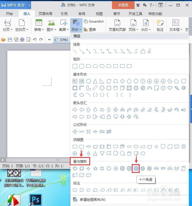This screenshot has height=206, width=192.
Task: Select the right arrow shape
Action: pyautogui.click(x=75, y=110)
